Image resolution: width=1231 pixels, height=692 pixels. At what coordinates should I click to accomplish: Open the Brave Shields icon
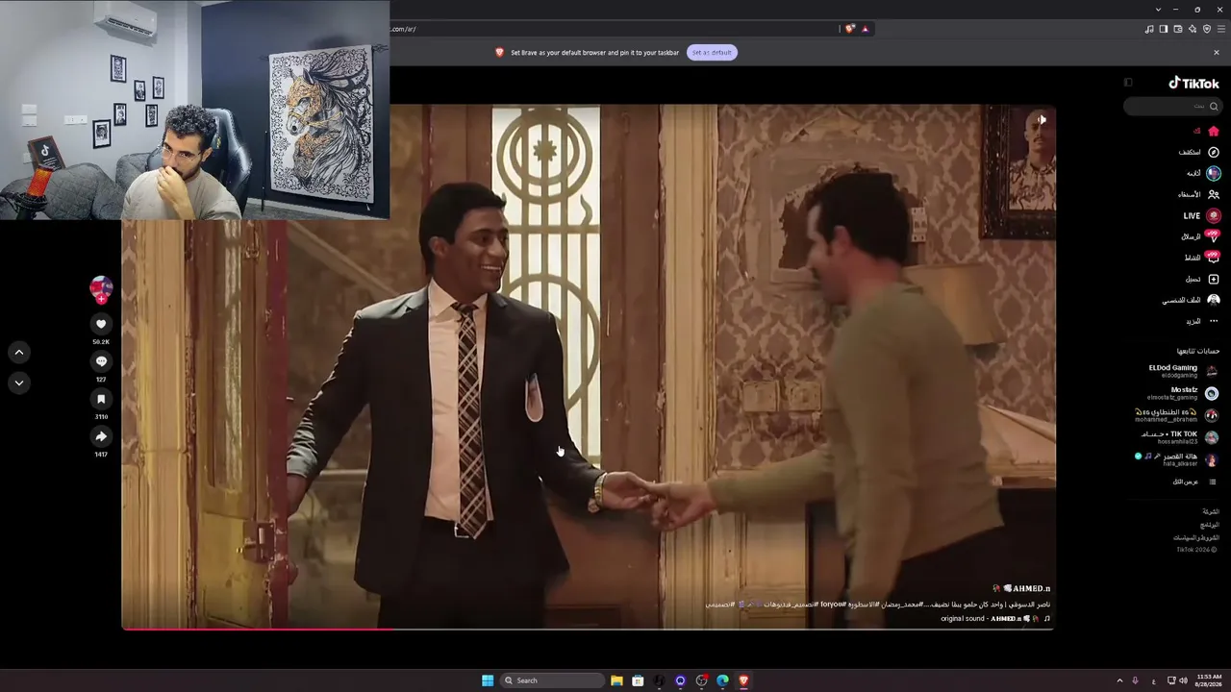[x=849, y=29]
